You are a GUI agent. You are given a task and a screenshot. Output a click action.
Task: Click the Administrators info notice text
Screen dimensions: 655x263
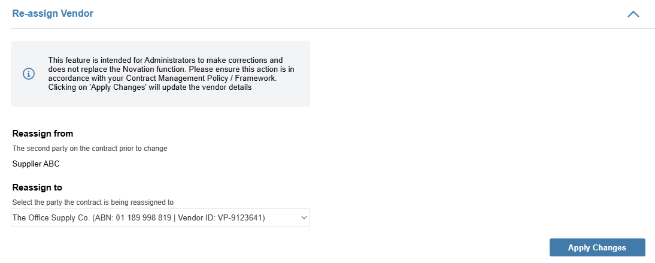(x=171, y=74)
